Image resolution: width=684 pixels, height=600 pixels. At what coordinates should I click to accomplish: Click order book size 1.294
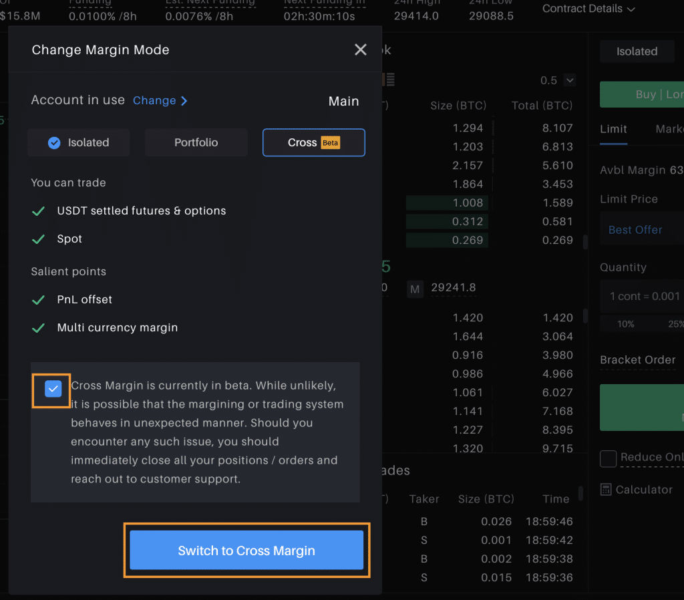coord(468,128)
